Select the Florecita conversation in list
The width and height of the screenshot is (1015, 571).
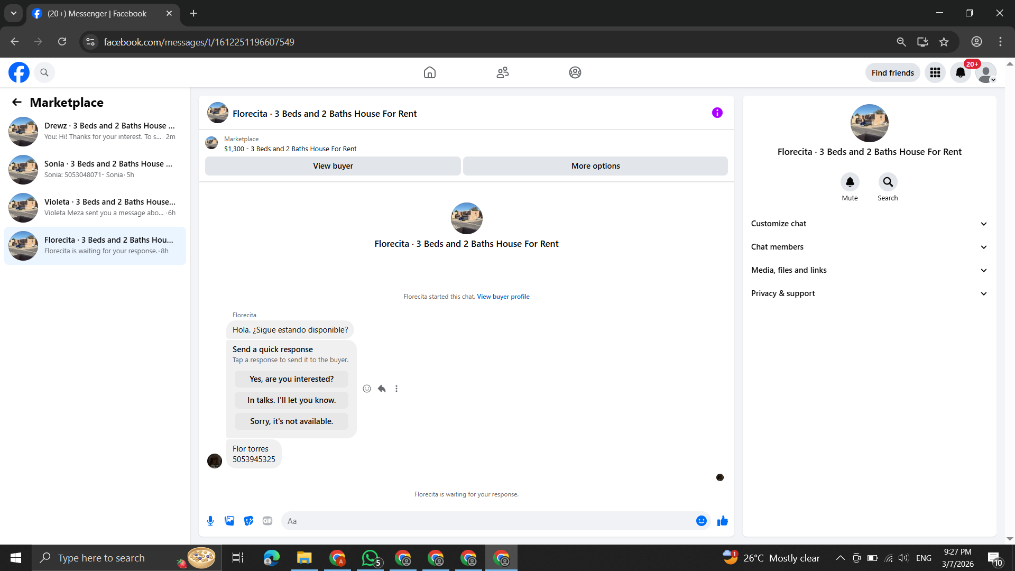pos(95,245)
